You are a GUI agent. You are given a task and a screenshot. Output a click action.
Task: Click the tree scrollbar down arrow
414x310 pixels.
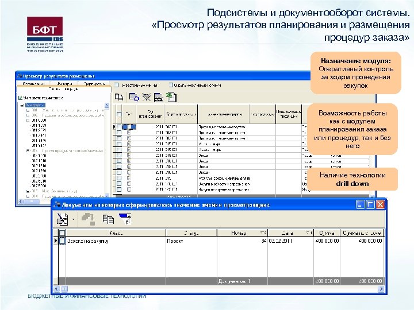[107, 196]
